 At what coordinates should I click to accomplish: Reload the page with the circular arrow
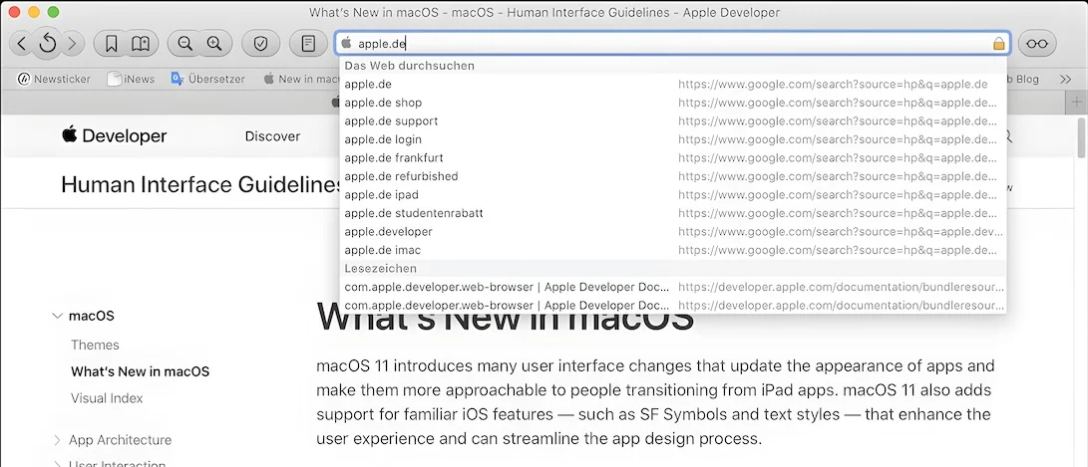tap(47, 44)
